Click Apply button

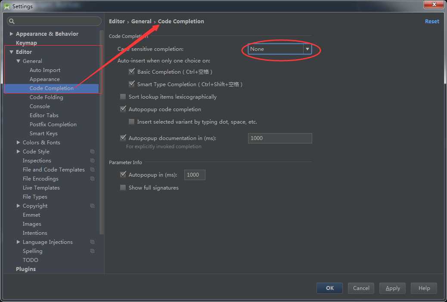(x=393, y=288)
